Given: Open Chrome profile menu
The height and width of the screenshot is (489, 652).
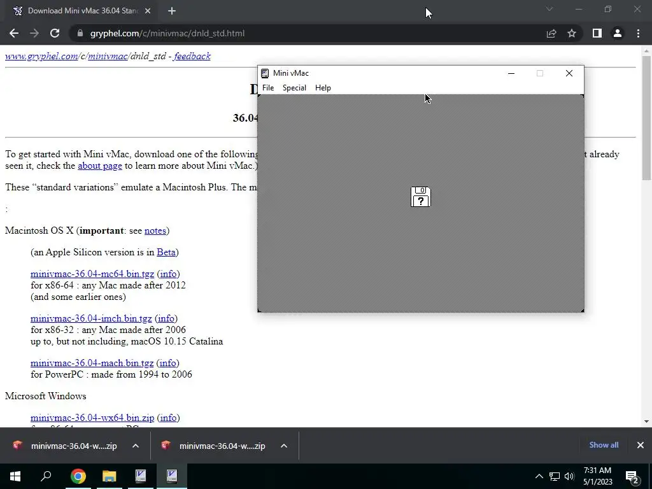Looking at the screenshot, I should tap(618, 33).
